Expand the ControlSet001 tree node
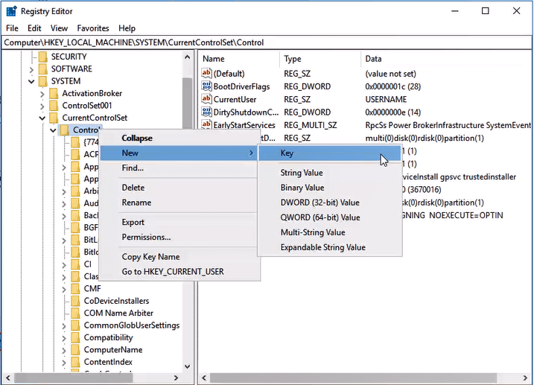This screenshot has height=385, width=534. point(42,106)
